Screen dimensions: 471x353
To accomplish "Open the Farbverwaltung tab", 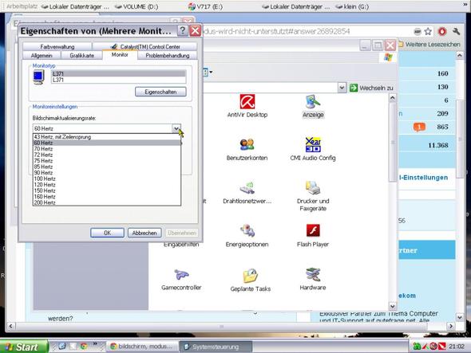I will pos(57,46).
